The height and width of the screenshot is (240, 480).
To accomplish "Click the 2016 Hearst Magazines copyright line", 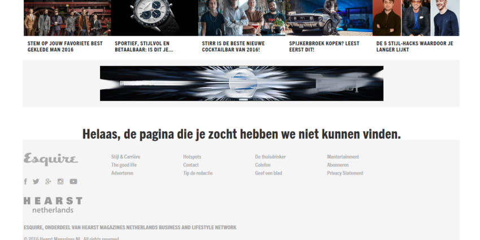I will (71, 238).
